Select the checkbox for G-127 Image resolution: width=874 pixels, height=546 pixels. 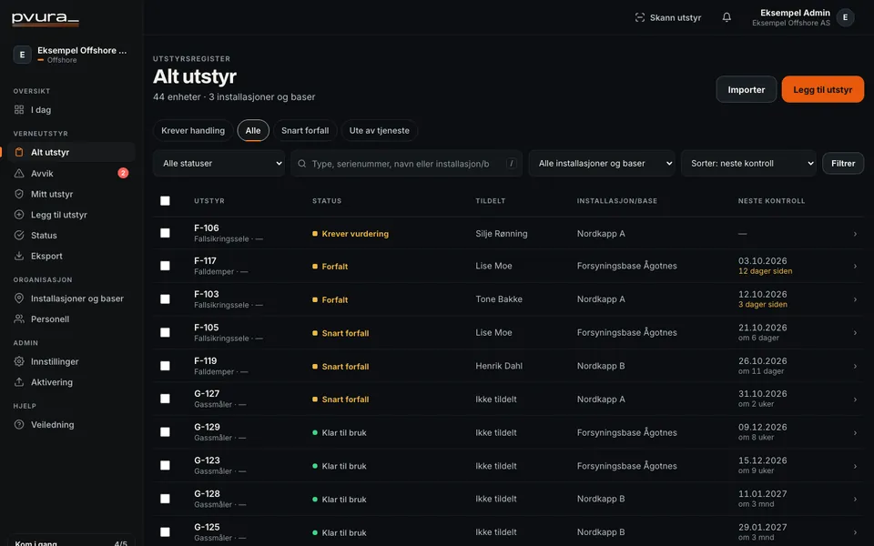[x=165, y=399]
